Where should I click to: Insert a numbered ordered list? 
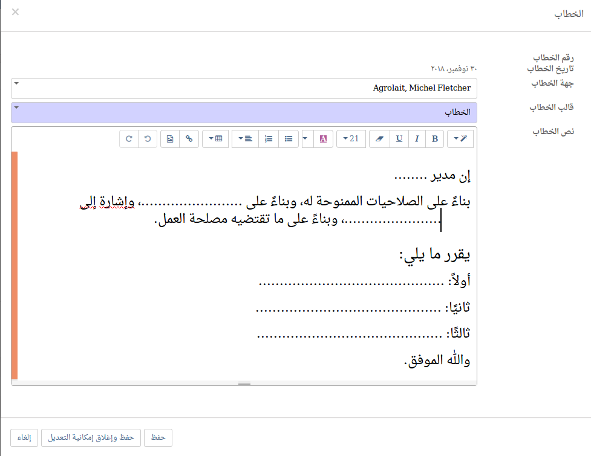pos(269,139)
